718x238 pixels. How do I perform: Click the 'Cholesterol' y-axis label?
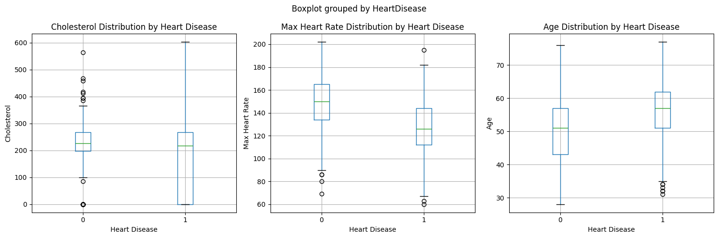[x=8, y=124]
